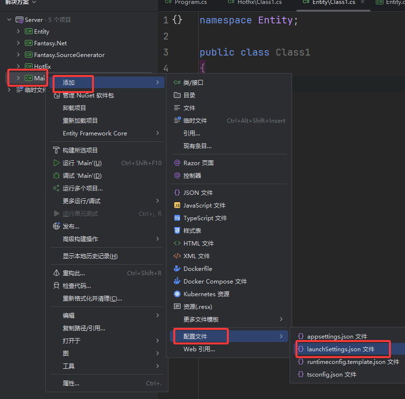The height and width of the screenshot is (399, 405).
Task: Open the Entity Framework Core submenu
Action: coord(107,133)
